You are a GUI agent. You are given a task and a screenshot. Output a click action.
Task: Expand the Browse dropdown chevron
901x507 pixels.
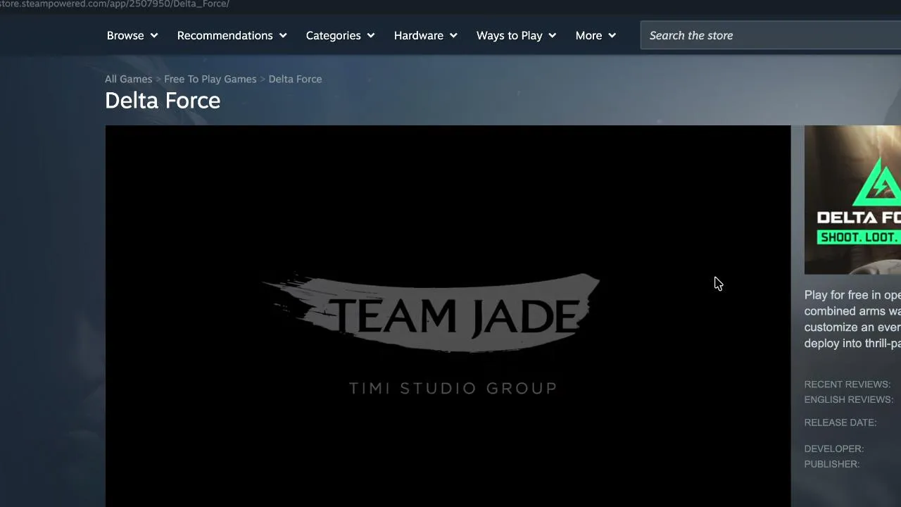[x=153, y=35]
